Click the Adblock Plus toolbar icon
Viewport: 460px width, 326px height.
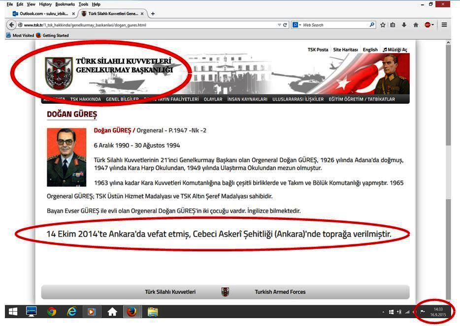427,25
